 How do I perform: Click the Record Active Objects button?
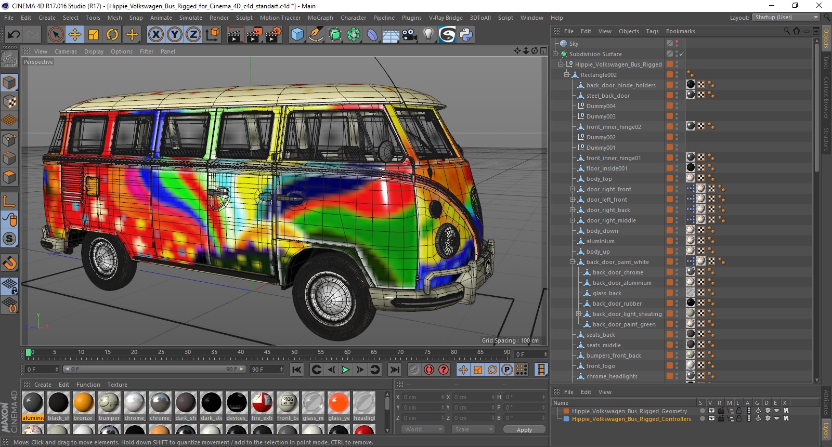point(414,370)
